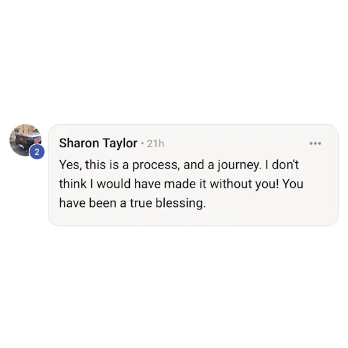Select the first name "Sharon" in the header
Screen dimensions: 348x348
click(x=79, y=143)
